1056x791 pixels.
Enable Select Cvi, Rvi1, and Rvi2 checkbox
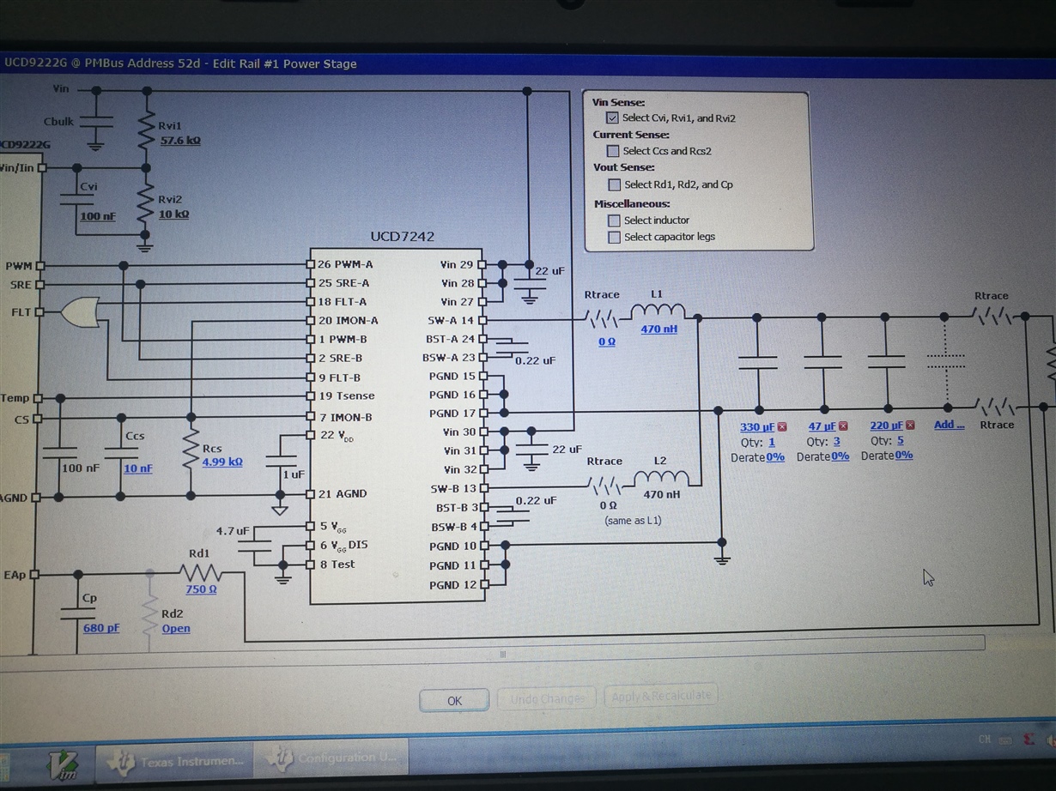pos(612,118)
